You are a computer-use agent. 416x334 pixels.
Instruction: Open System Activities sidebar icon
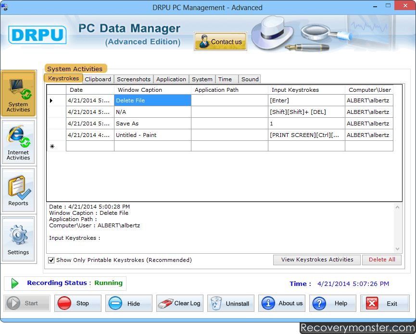tap(18, 94)
